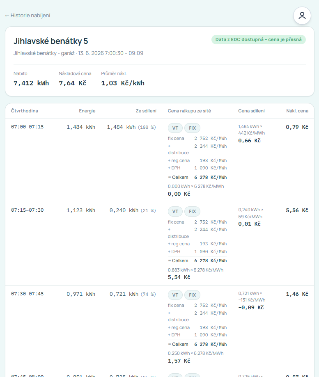Click VT tag in 07:15–07:30 row

click(175, 211)
